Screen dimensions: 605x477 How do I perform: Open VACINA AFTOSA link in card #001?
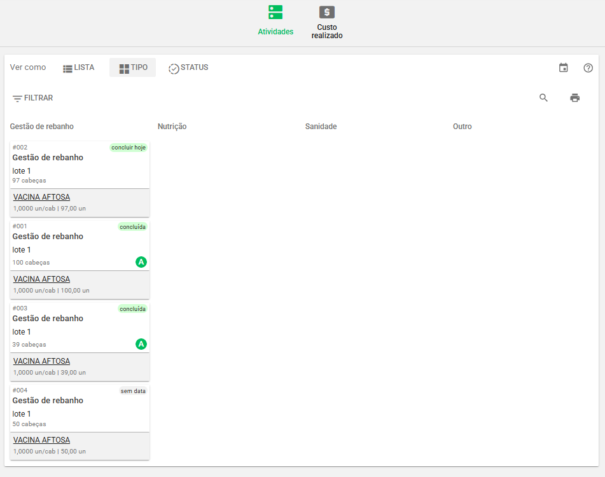point(42,279)
